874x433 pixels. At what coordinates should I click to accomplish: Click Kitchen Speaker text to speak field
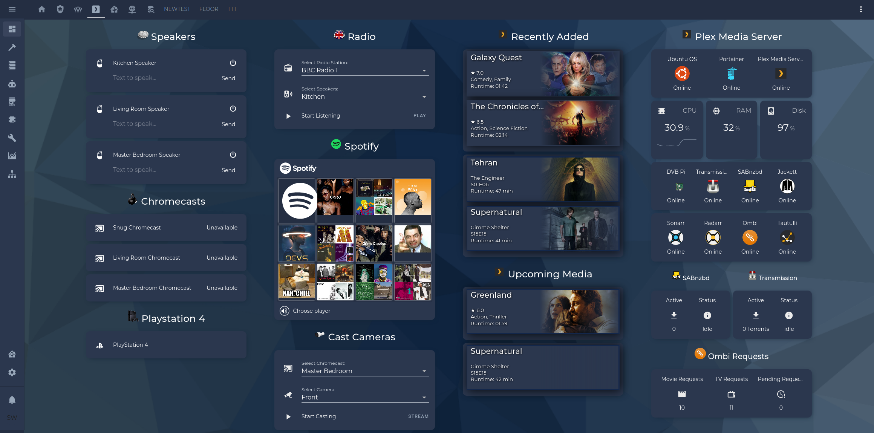pyautogui.click(x=163, y=78)
